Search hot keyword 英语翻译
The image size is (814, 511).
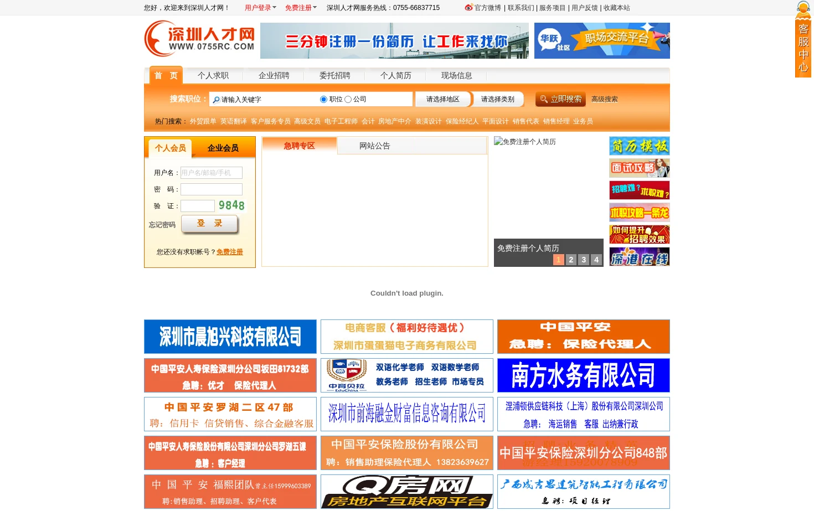[x=234, y=121]
